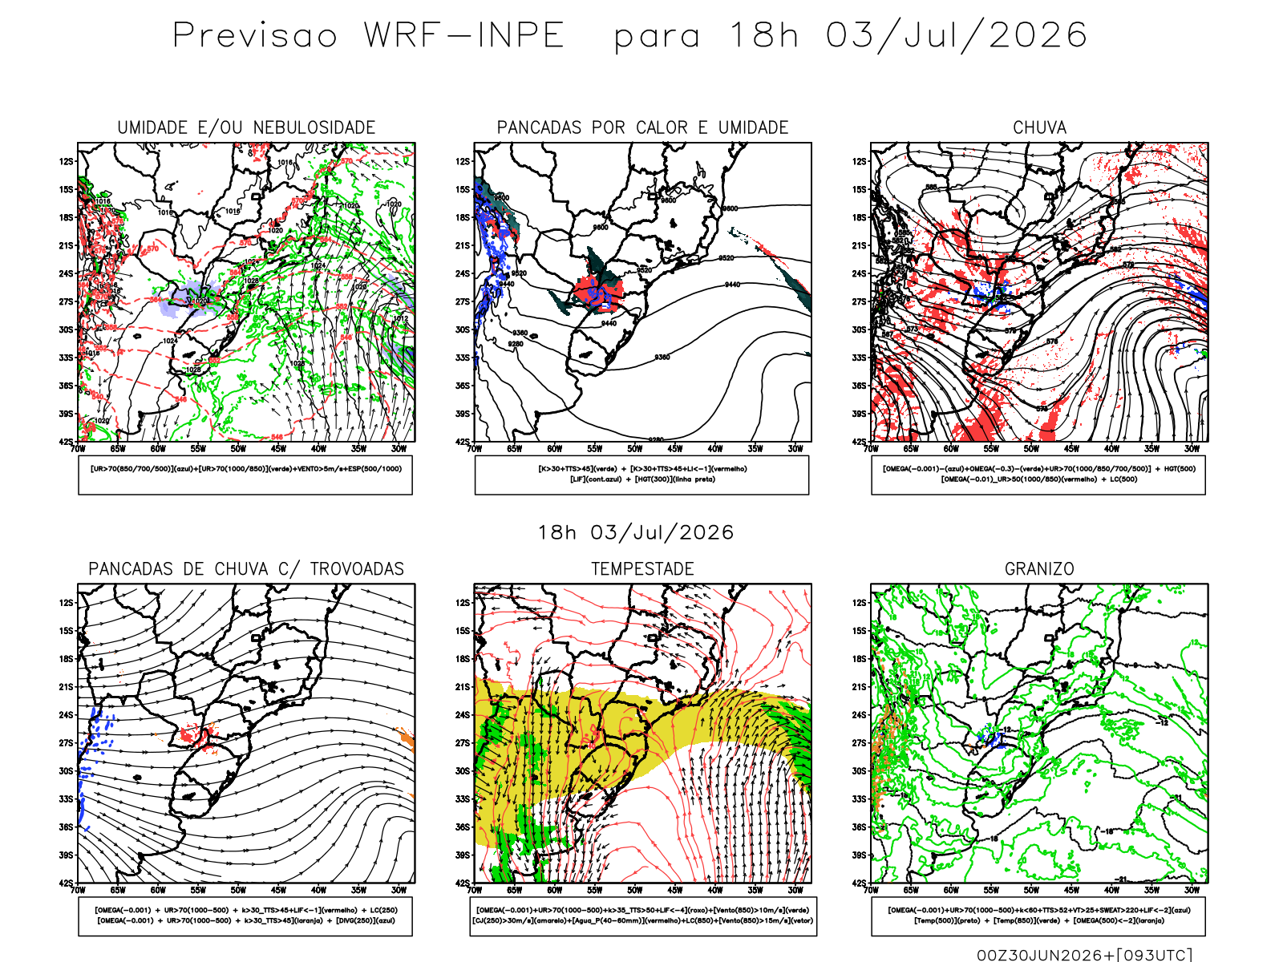Click the TEMPESTADE title text

click(642, 569)
